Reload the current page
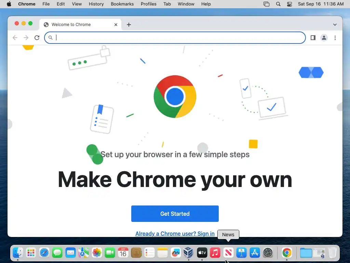350x263 pixels. pos(37,38)
